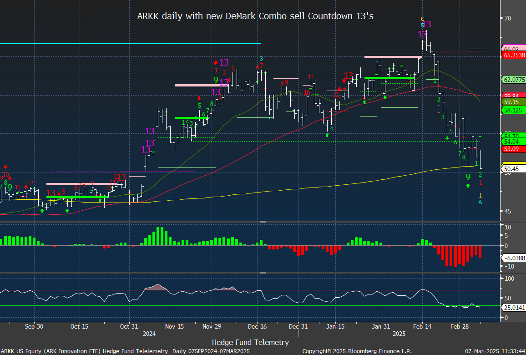The width and height of the screenshot is (526, 355).
Task: Click the green 62.0775 price label
Action: pos(514,80)
